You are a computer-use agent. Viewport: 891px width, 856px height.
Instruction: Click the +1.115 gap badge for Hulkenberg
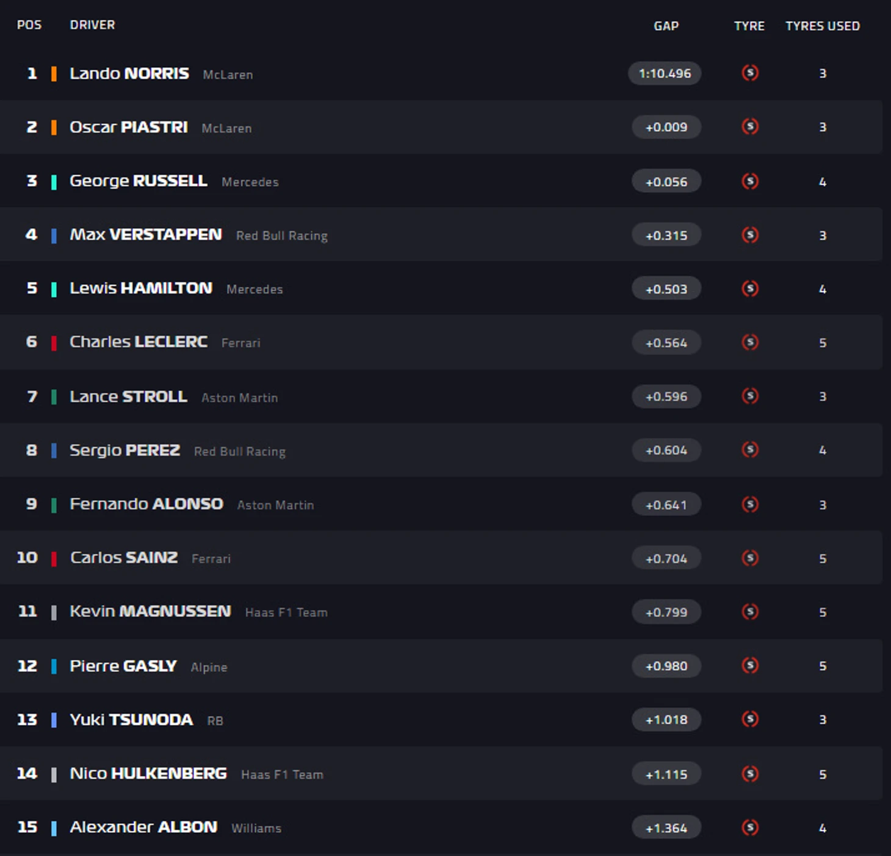(666, 774)
